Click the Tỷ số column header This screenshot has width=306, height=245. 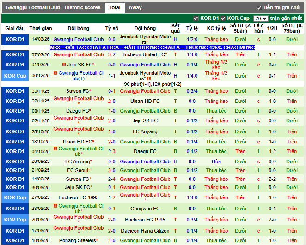[112, 28]
